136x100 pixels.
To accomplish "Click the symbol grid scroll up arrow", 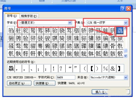I will [x=125, y=28].
